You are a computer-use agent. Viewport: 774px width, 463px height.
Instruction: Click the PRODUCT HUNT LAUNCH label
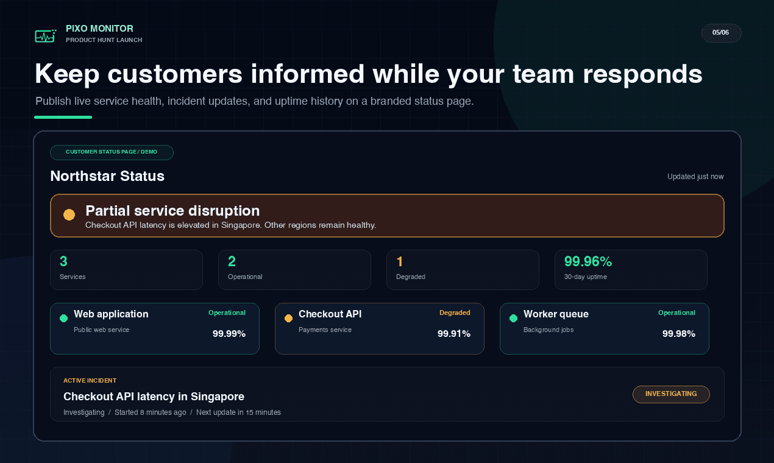click(104, 40)
